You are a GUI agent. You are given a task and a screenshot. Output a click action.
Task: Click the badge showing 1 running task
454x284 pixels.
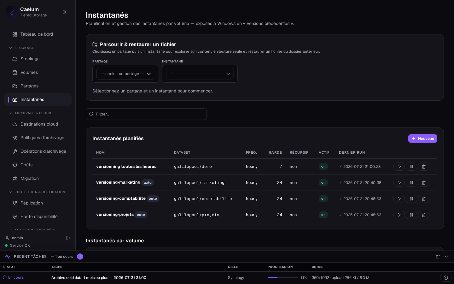click(80, 257)
